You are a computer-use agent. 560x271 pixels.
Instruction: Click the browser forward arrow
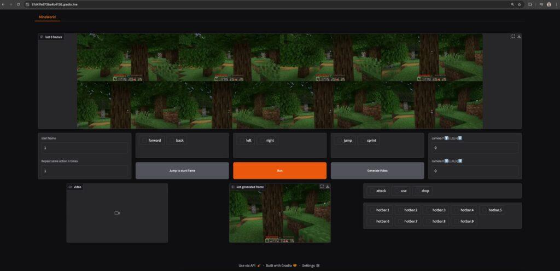[x=11, y=4]
